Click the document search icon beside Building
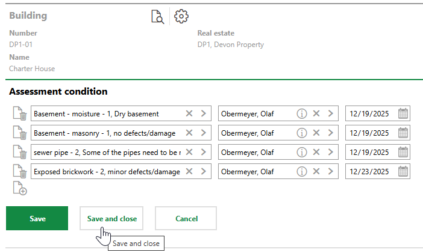Viewport: 423px width, 252px height. coord(157,17)
